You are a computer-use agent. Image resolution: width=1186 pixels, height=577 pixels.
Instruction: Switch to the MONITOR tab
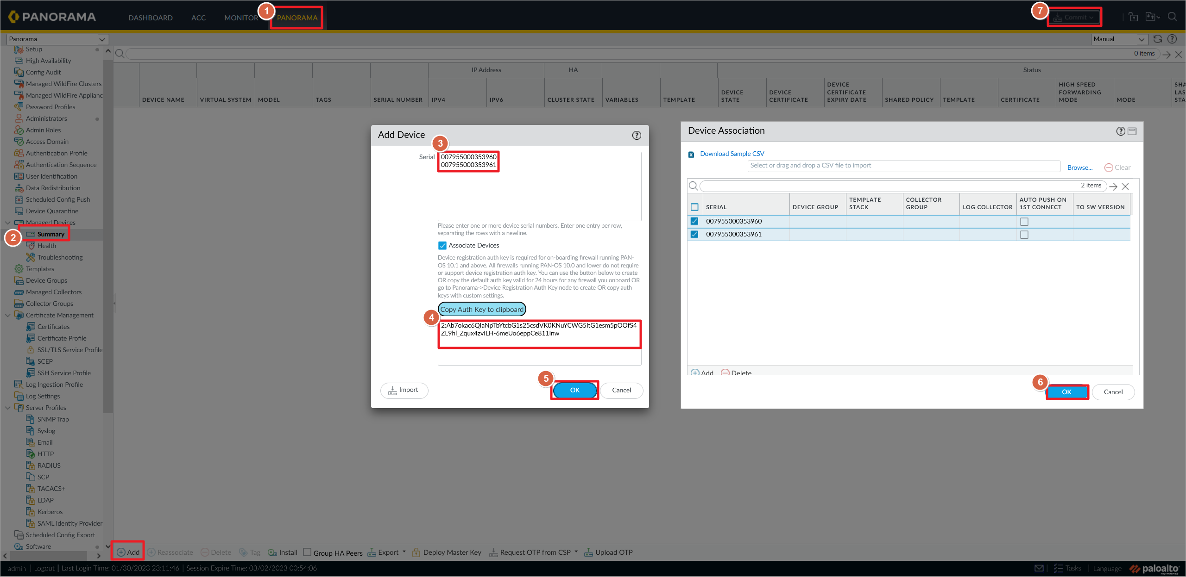coord(241,18)
